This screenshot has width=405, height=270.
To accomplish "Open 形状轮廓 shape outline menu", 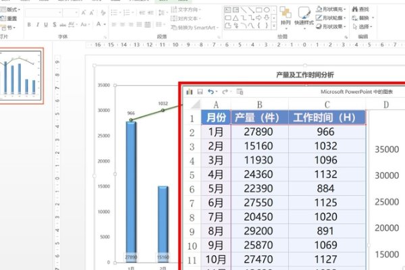I will click(331, 18).
